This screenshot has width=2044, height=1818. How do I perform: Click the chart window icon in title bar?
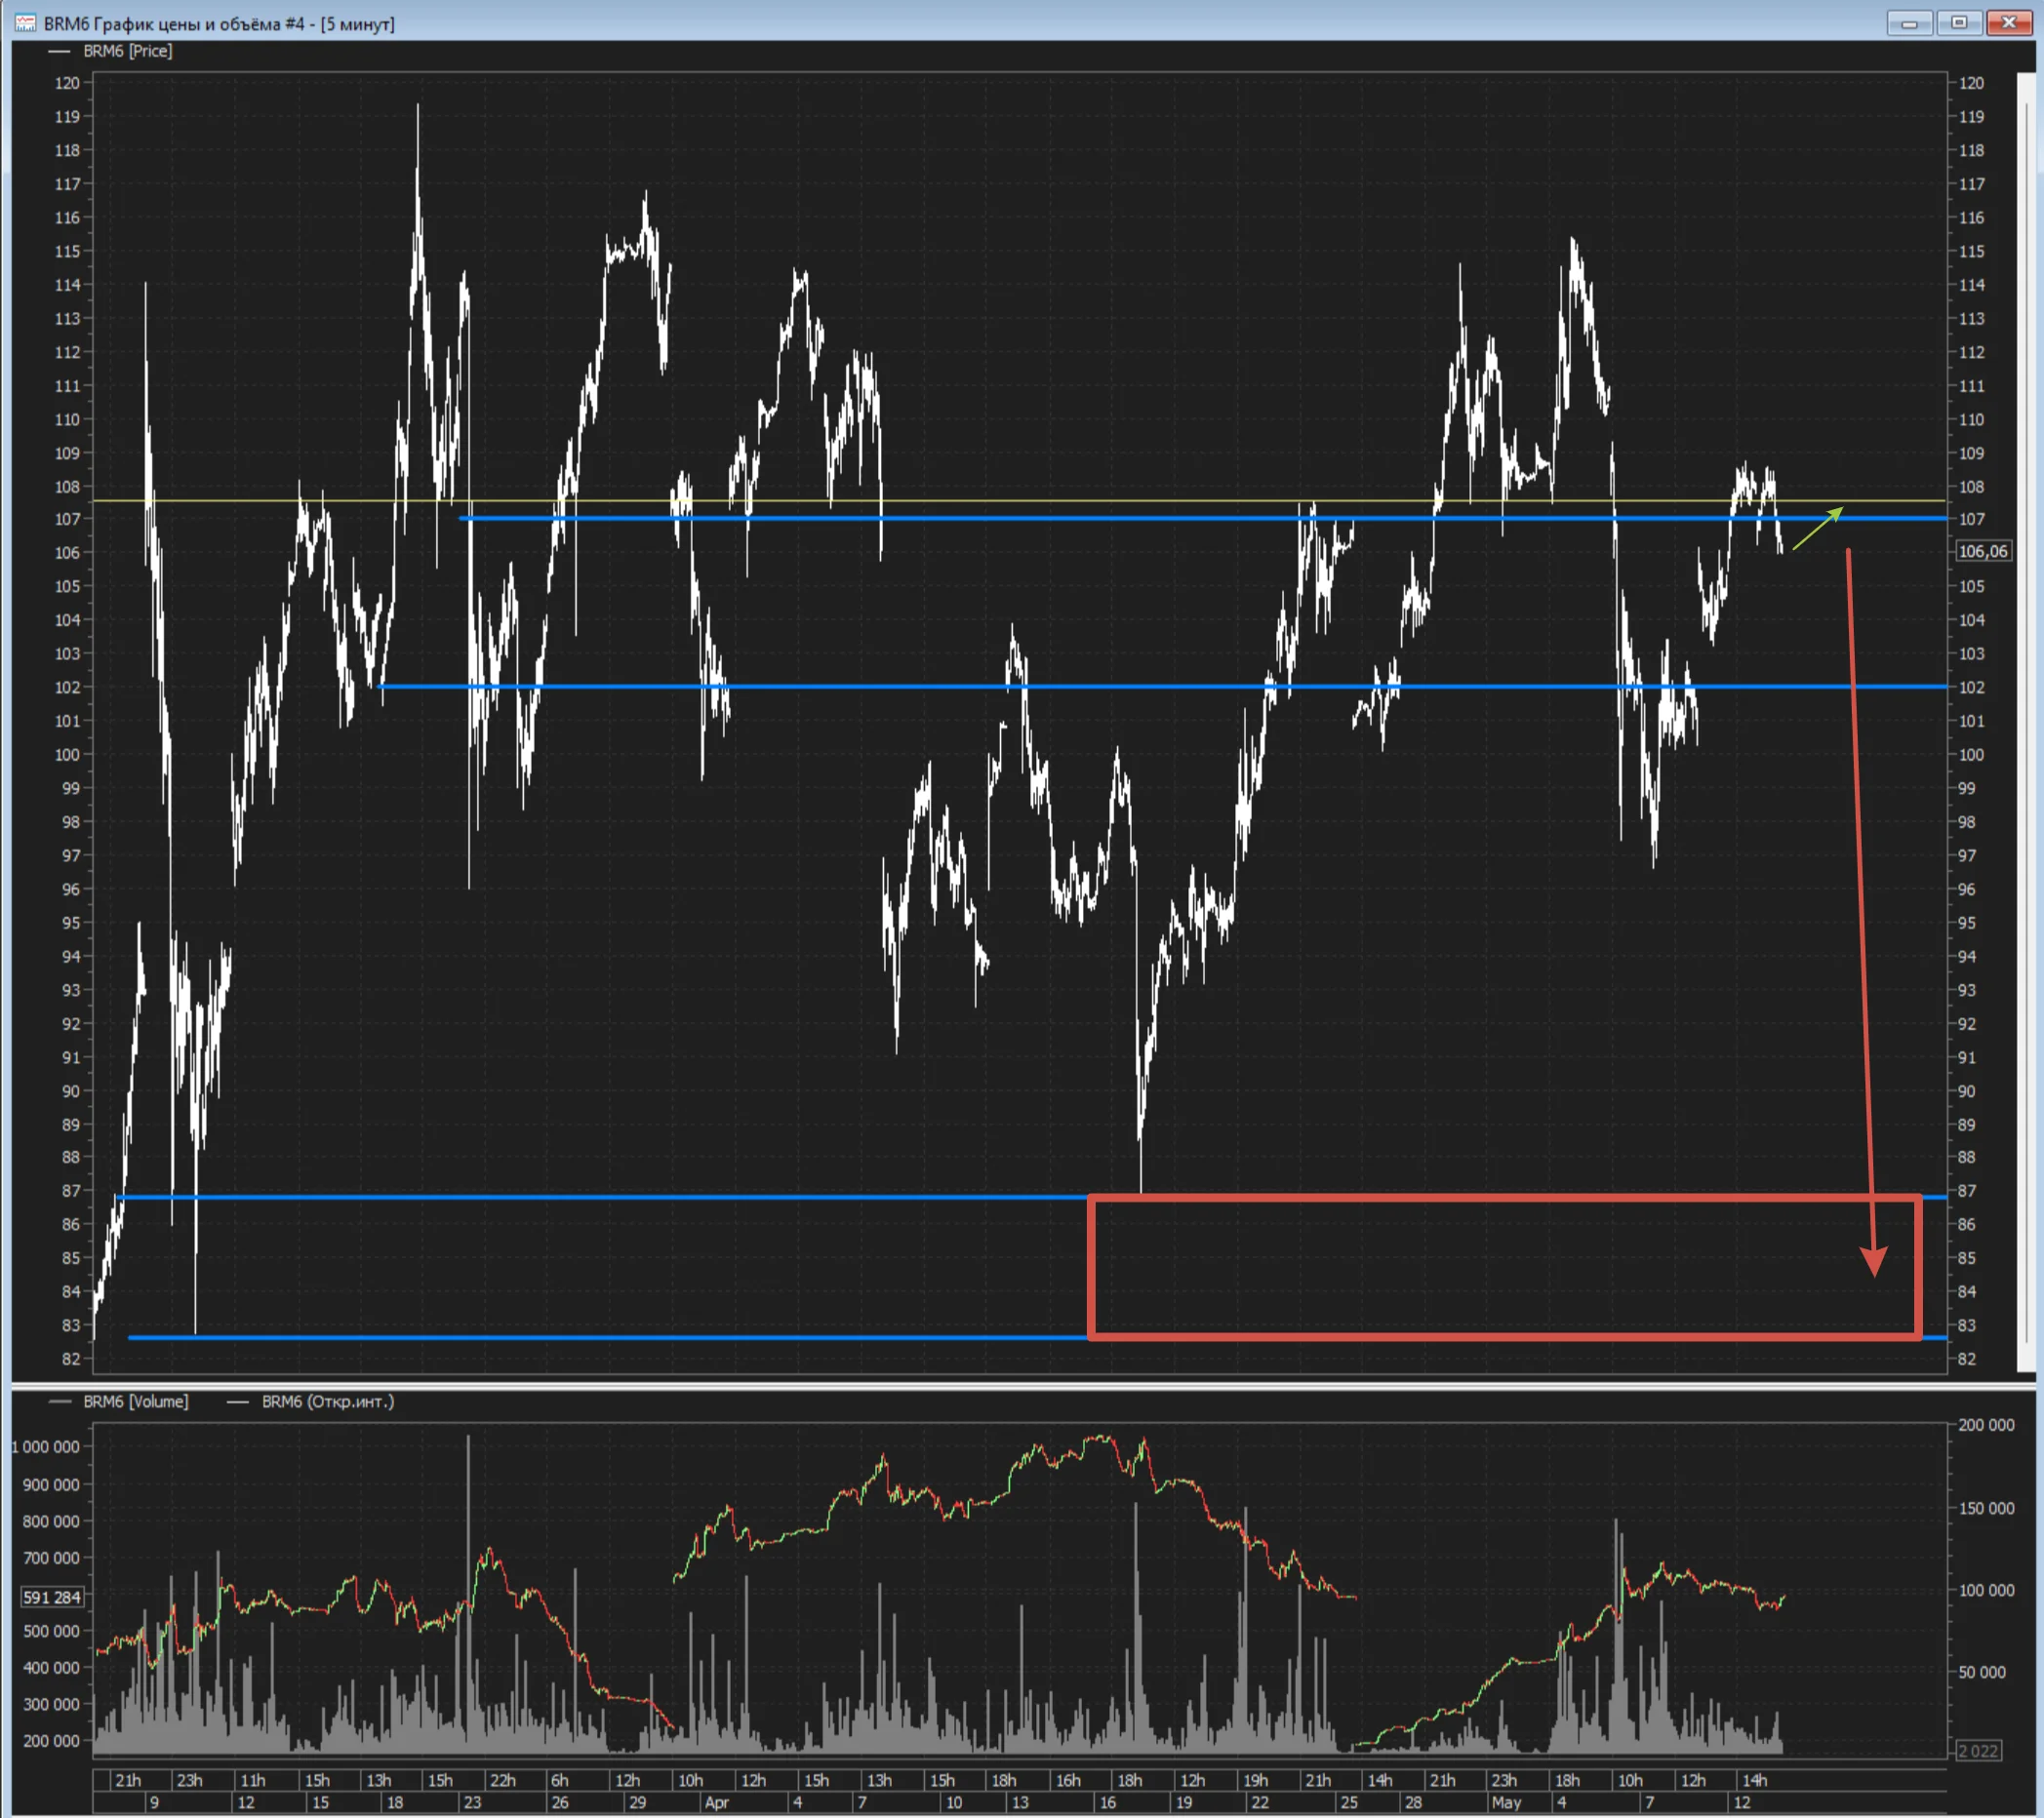click(x=25, y=23)
